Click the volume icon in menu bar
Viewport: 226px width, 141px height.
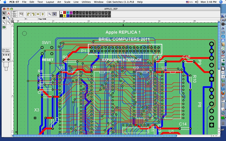196,2
